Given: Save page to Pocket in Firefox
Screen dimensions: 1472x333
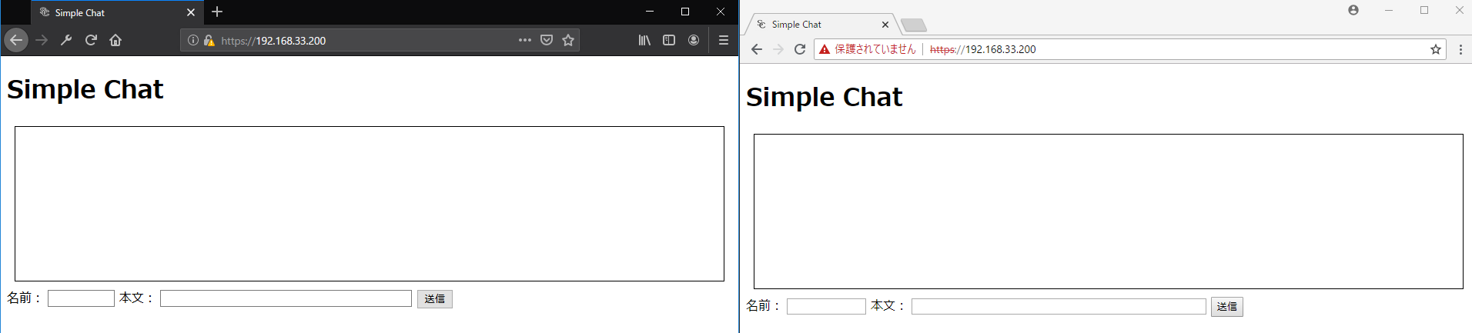Looking at the screenshot, I should click(x=547, y=40).
